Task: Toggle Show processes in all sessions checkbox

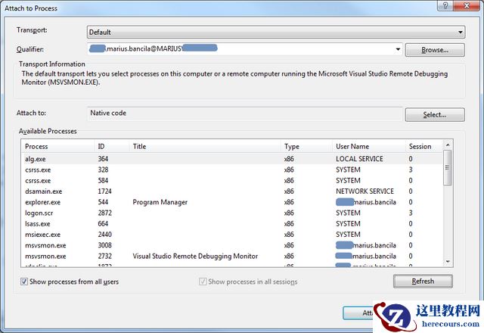Action: click(x=203, y=282)
